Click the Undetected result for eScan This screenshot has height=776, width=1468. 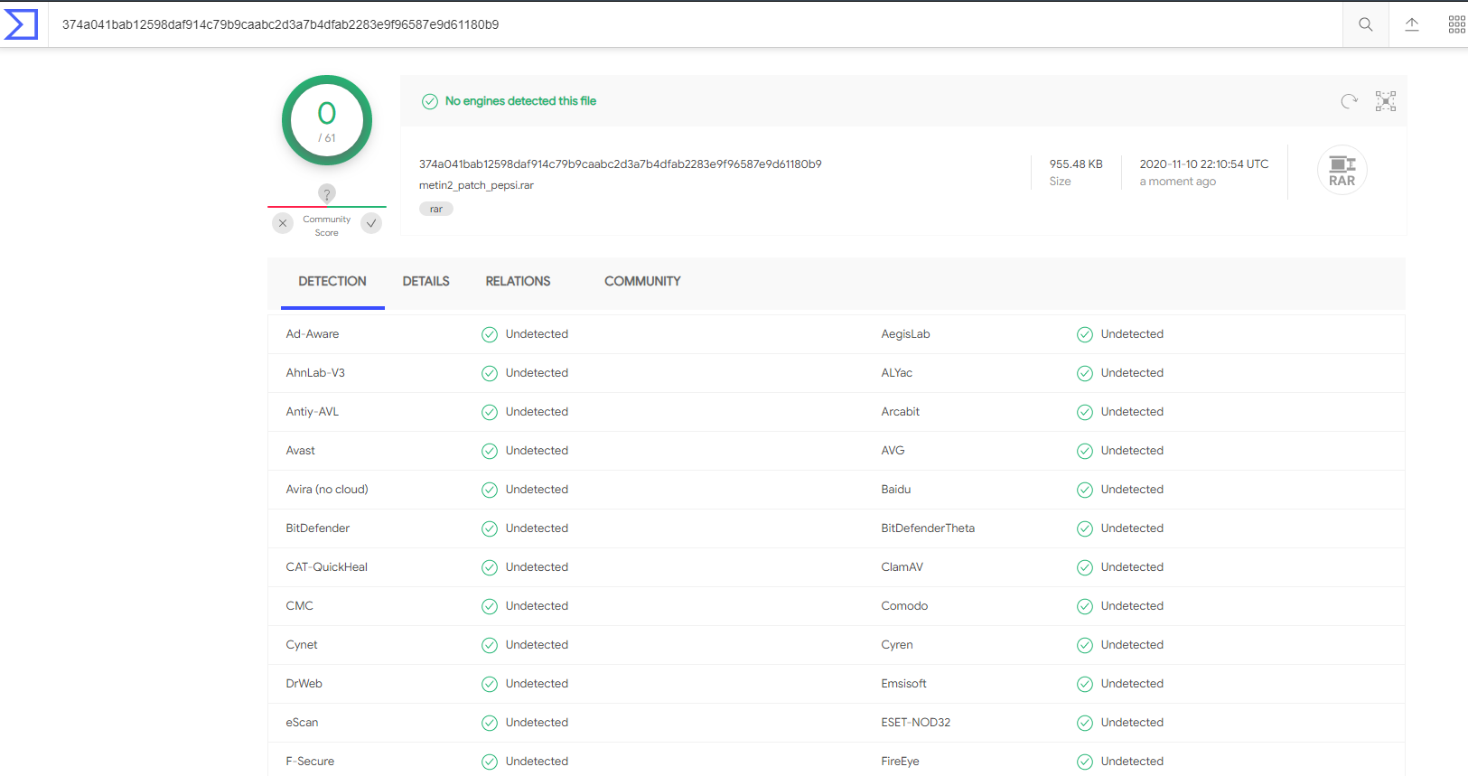(537, 723)
